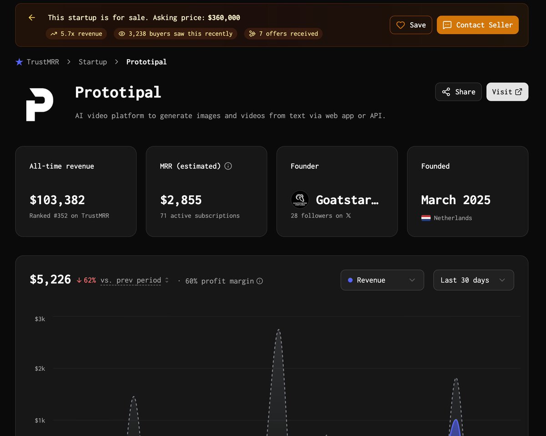Open the TrustMRR home breadcrumb

(43, 62)
